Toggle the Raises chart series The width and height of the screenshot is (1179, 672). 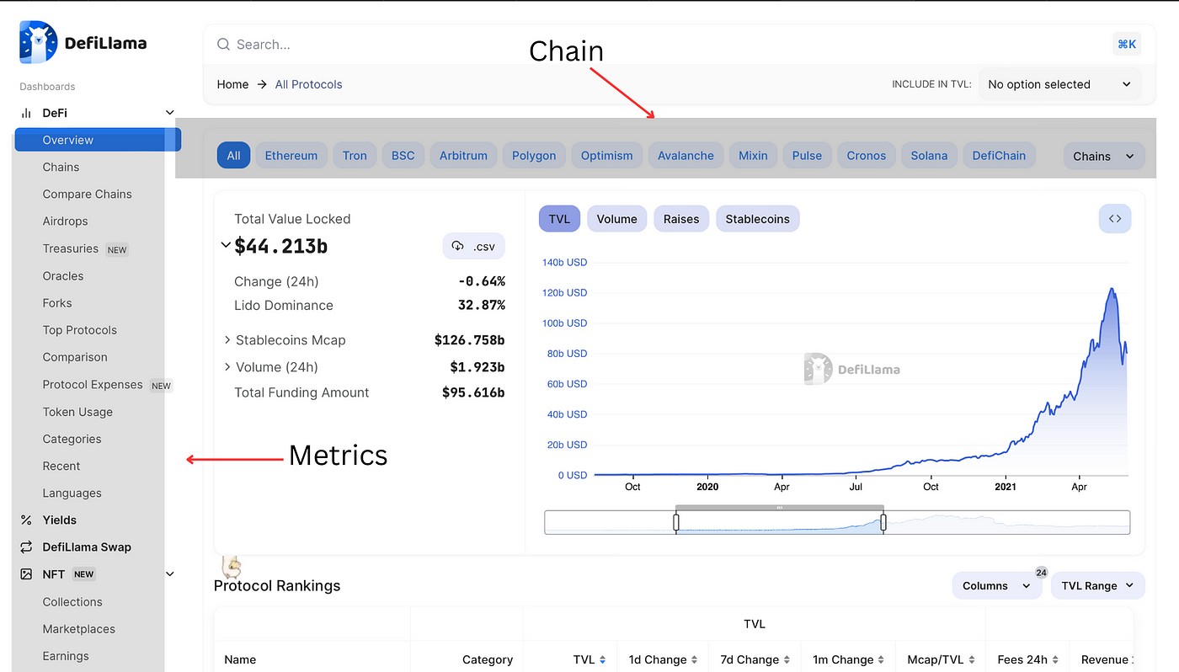coord(681,219)
